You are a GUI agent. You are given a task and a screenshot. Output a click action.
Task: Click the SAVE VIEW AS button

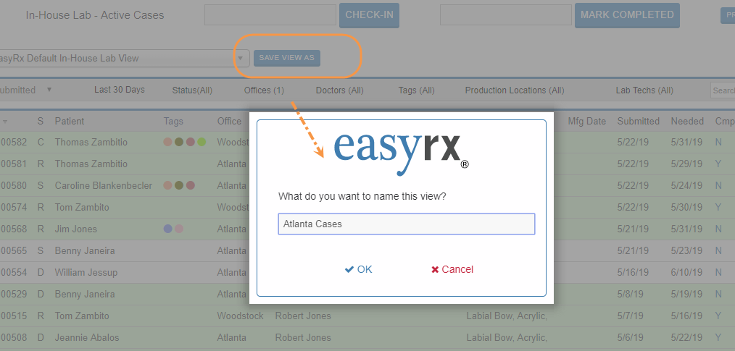pyautogui.click(x=287, y=58)
